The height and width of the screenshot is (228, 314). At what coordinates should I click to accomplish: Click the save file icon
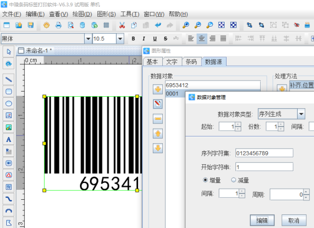(30, 25)
